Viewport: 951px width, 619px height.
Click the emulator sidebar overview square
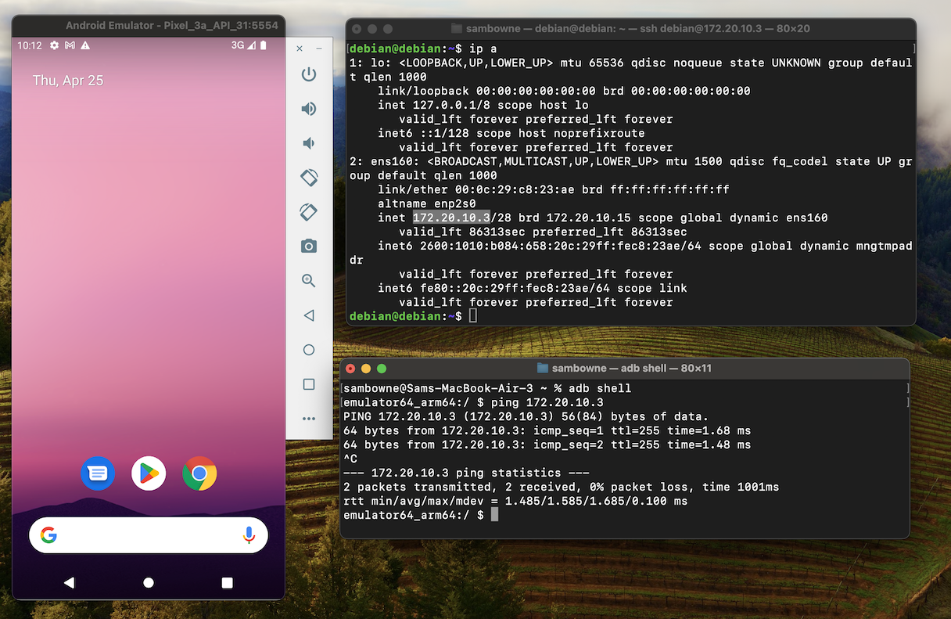click(x=309, y=384)
